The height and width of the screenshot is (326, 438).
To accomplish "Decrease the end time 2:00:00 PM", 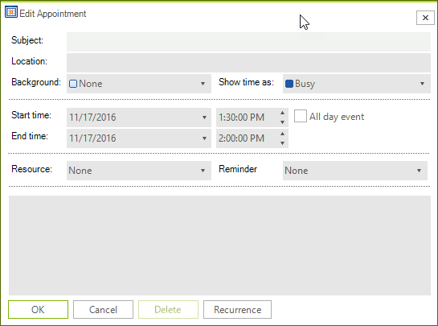I will [x=282, y=143].
